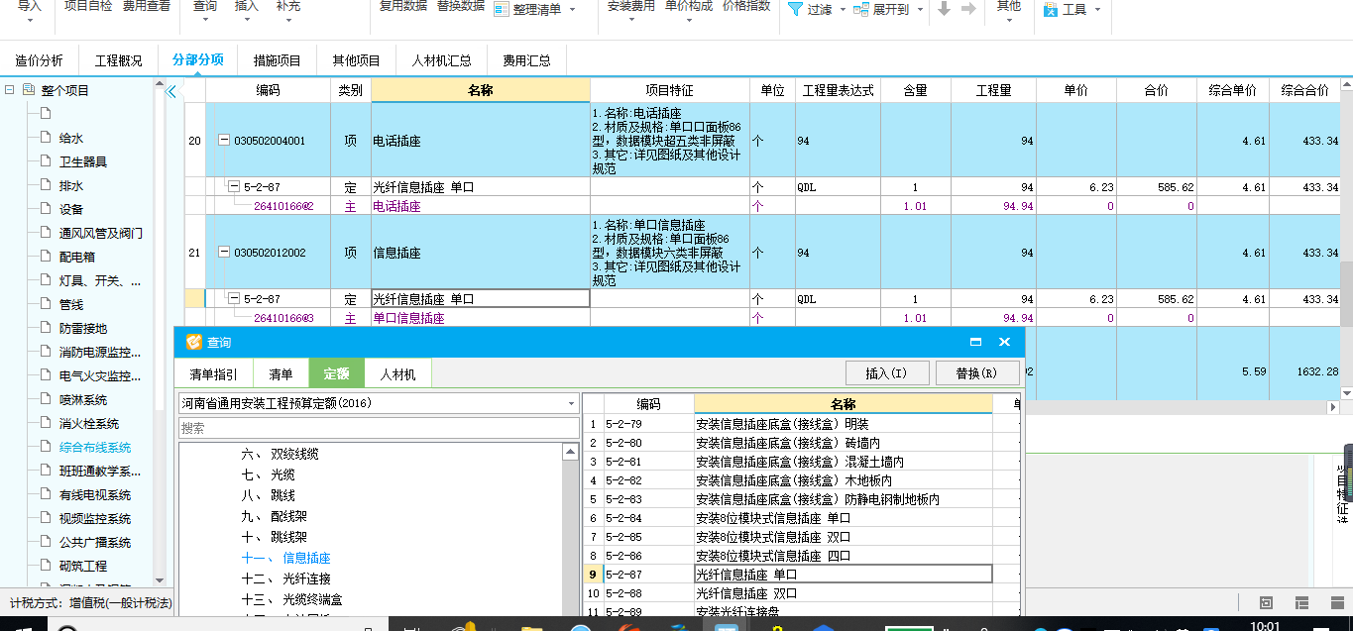1353x631 pixels.
Task: Click 单价构成 in the toolbar
Action: [688, 7]
